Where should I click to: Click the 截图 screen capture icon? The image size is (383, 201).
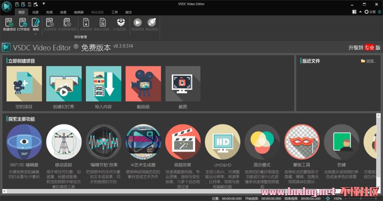[x=183, y=84]
